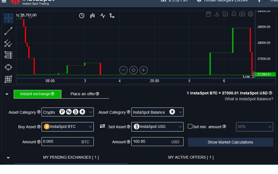Select the Fibonacci retracement tool

(8, 55)
